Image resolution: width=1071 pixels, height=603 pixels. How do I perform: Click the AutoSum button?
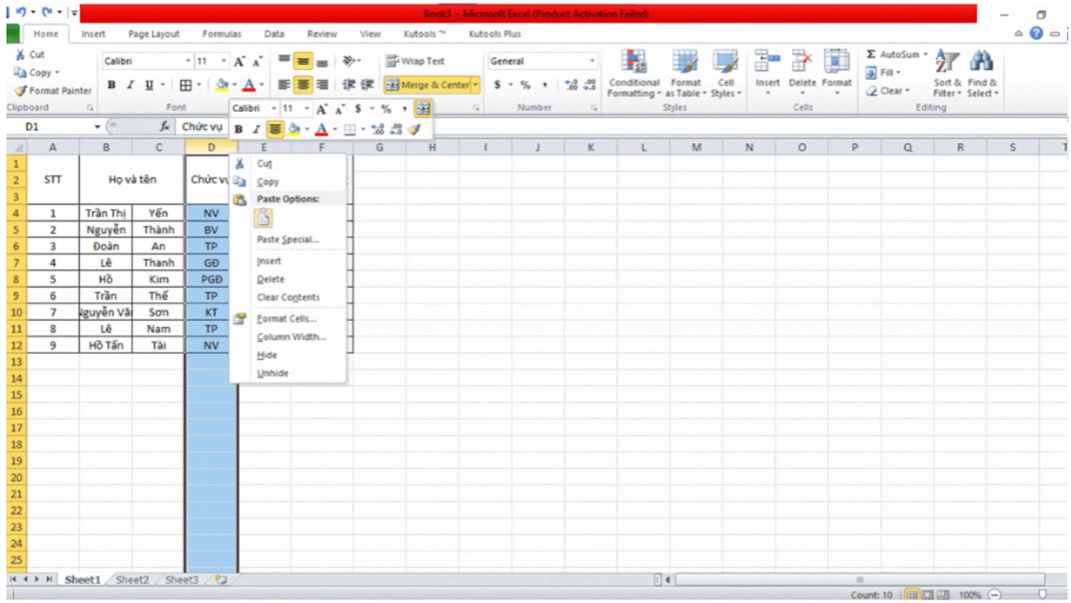click(x=892, y=54)
